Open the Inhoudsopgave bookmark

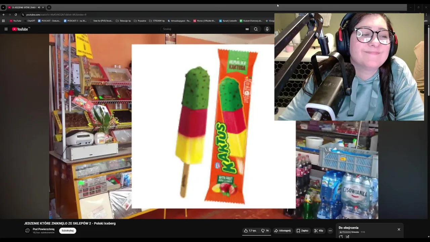pyautogui.click(x=179, y=21)
